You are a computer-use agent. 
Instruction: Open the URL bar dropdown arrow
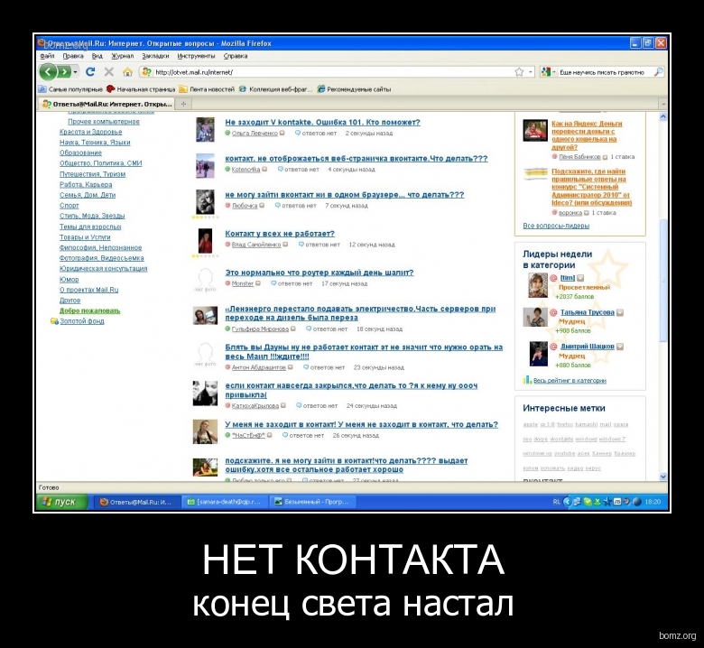[x=530, y=72]
